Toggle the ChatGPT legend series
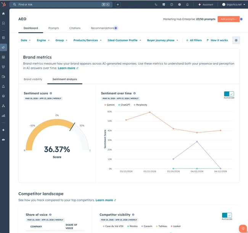Image resolution: width=248 pixels, height=233 pixels. pos(124,105)
